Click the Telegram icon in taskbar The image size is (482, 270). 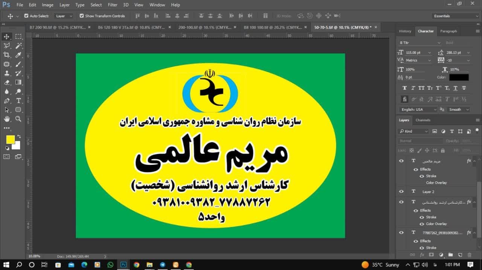click(x=162, y=265)
